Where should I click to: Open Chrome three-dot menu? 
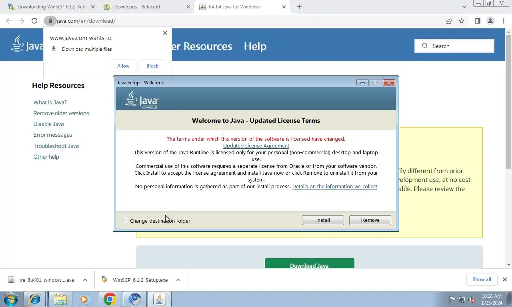[x=503, y=21]
